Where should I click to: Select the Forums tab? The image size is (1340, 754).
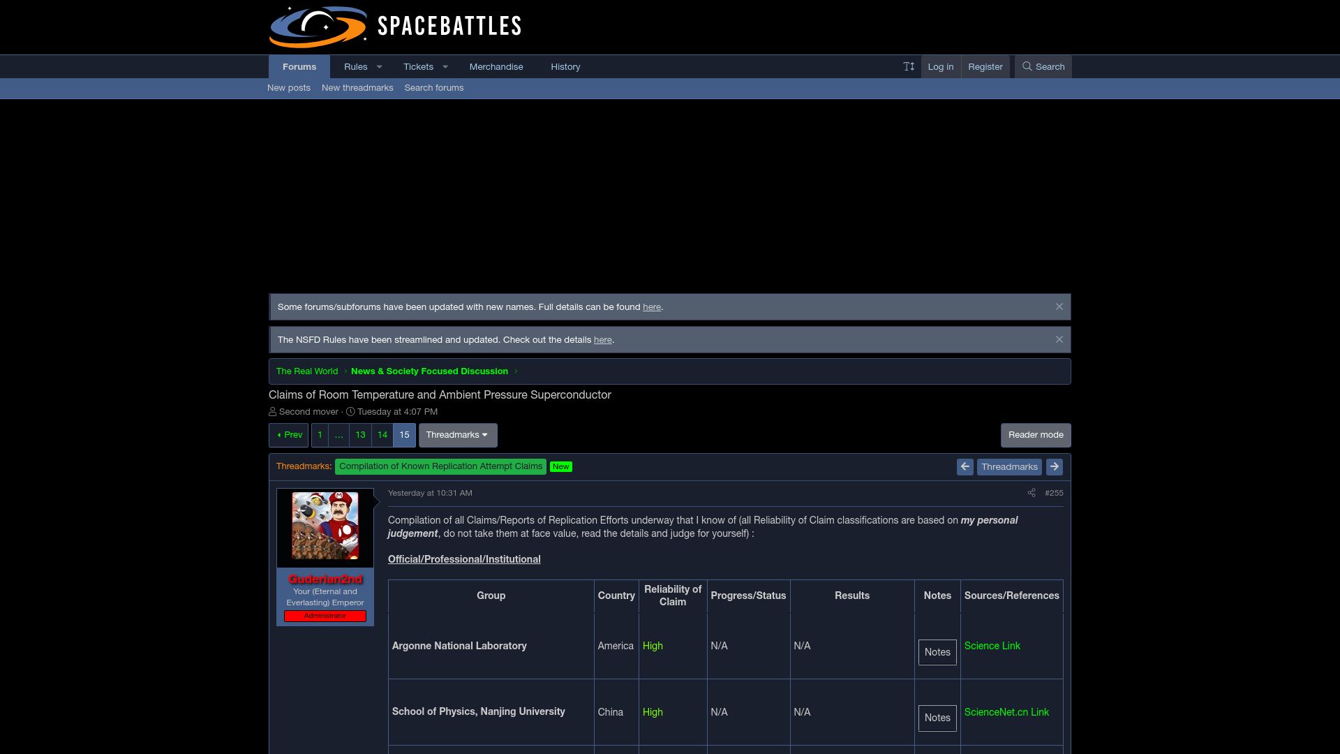pos(299,66)
